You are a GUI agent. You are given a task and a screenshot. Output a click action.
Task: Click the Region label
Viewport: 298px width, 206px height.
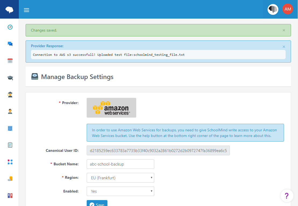[x=72, y=178]
